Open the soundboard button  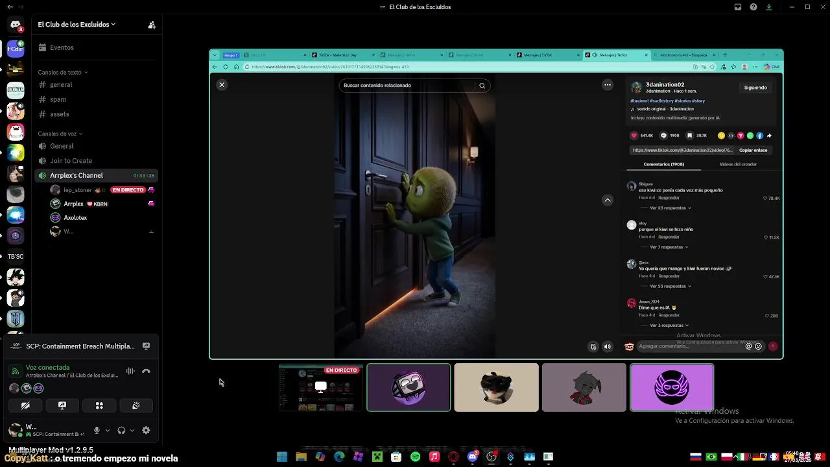[x=136, y=405]
